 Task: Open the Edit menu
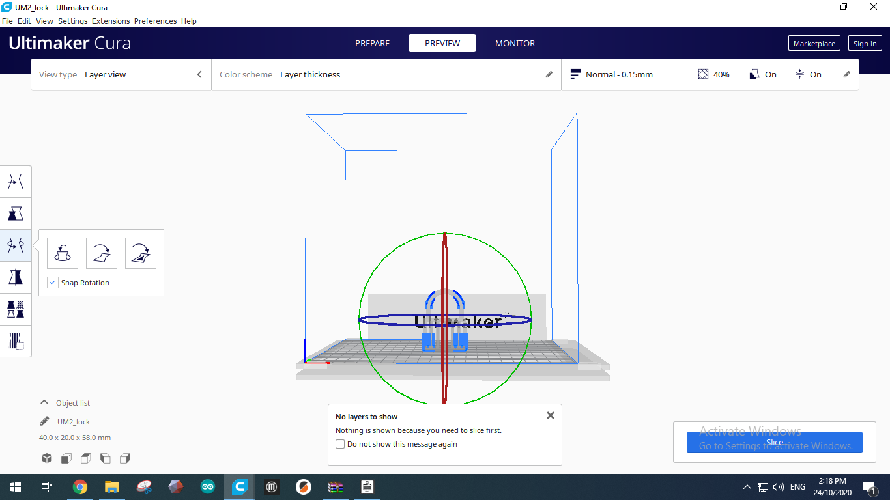[24, 21]
